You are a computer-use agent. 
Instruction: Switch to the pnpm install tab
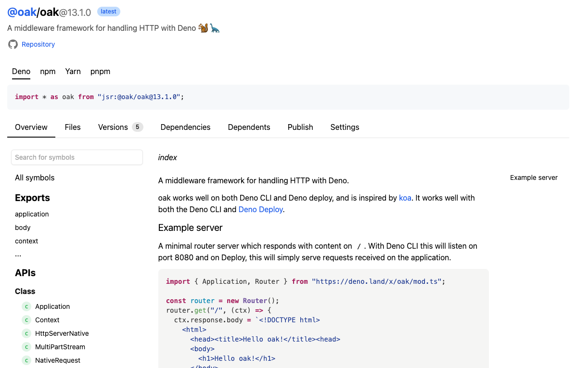click(x=100, y=71)
